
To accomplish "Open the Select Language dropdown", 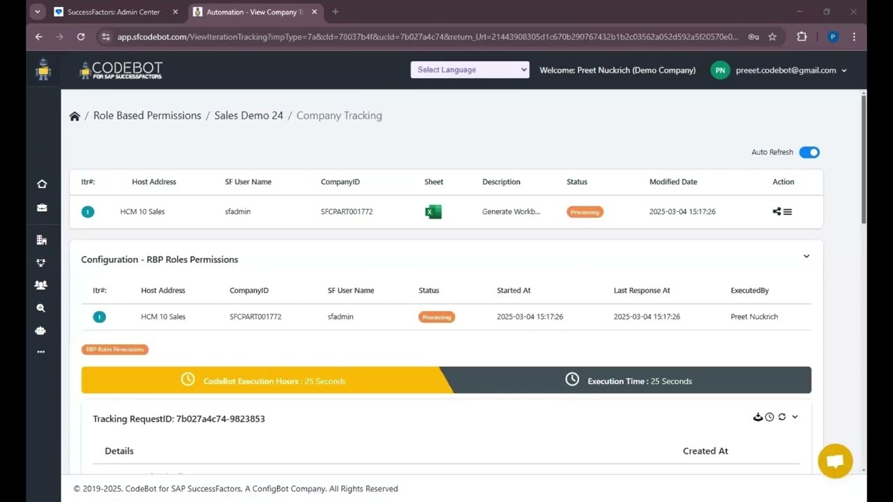I will point(470,70).
